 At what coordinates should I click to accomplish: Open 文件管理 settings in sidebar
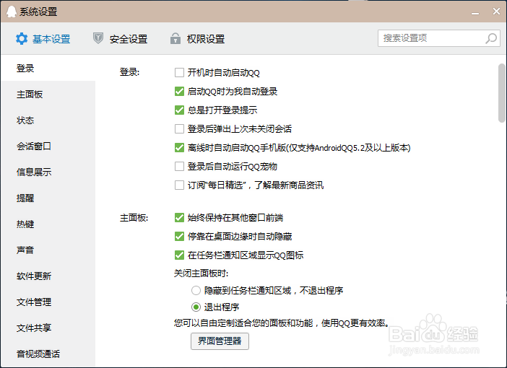(48, 302)
